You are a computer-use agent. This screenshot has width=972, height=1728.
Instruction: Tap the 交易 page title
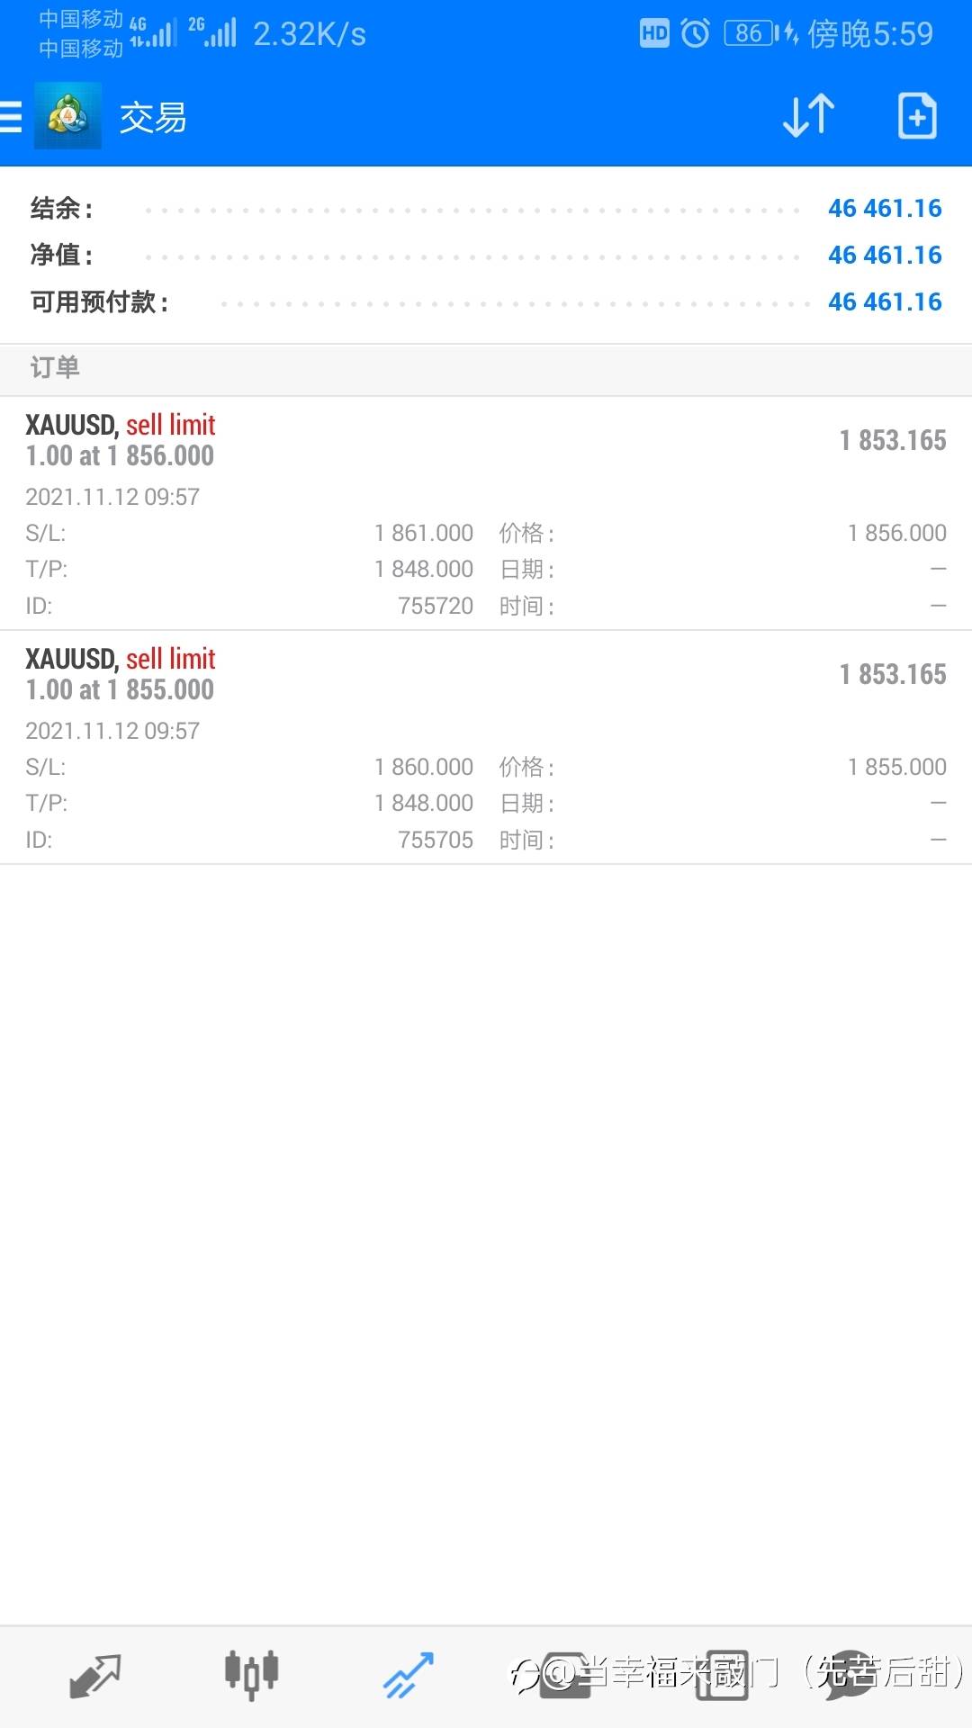tap(153, 118)
